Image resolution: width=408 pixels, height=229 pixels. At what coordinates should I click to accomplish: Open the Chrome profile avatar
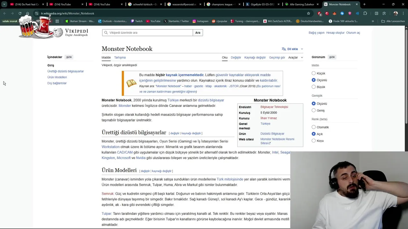click(x=396, y=13)
